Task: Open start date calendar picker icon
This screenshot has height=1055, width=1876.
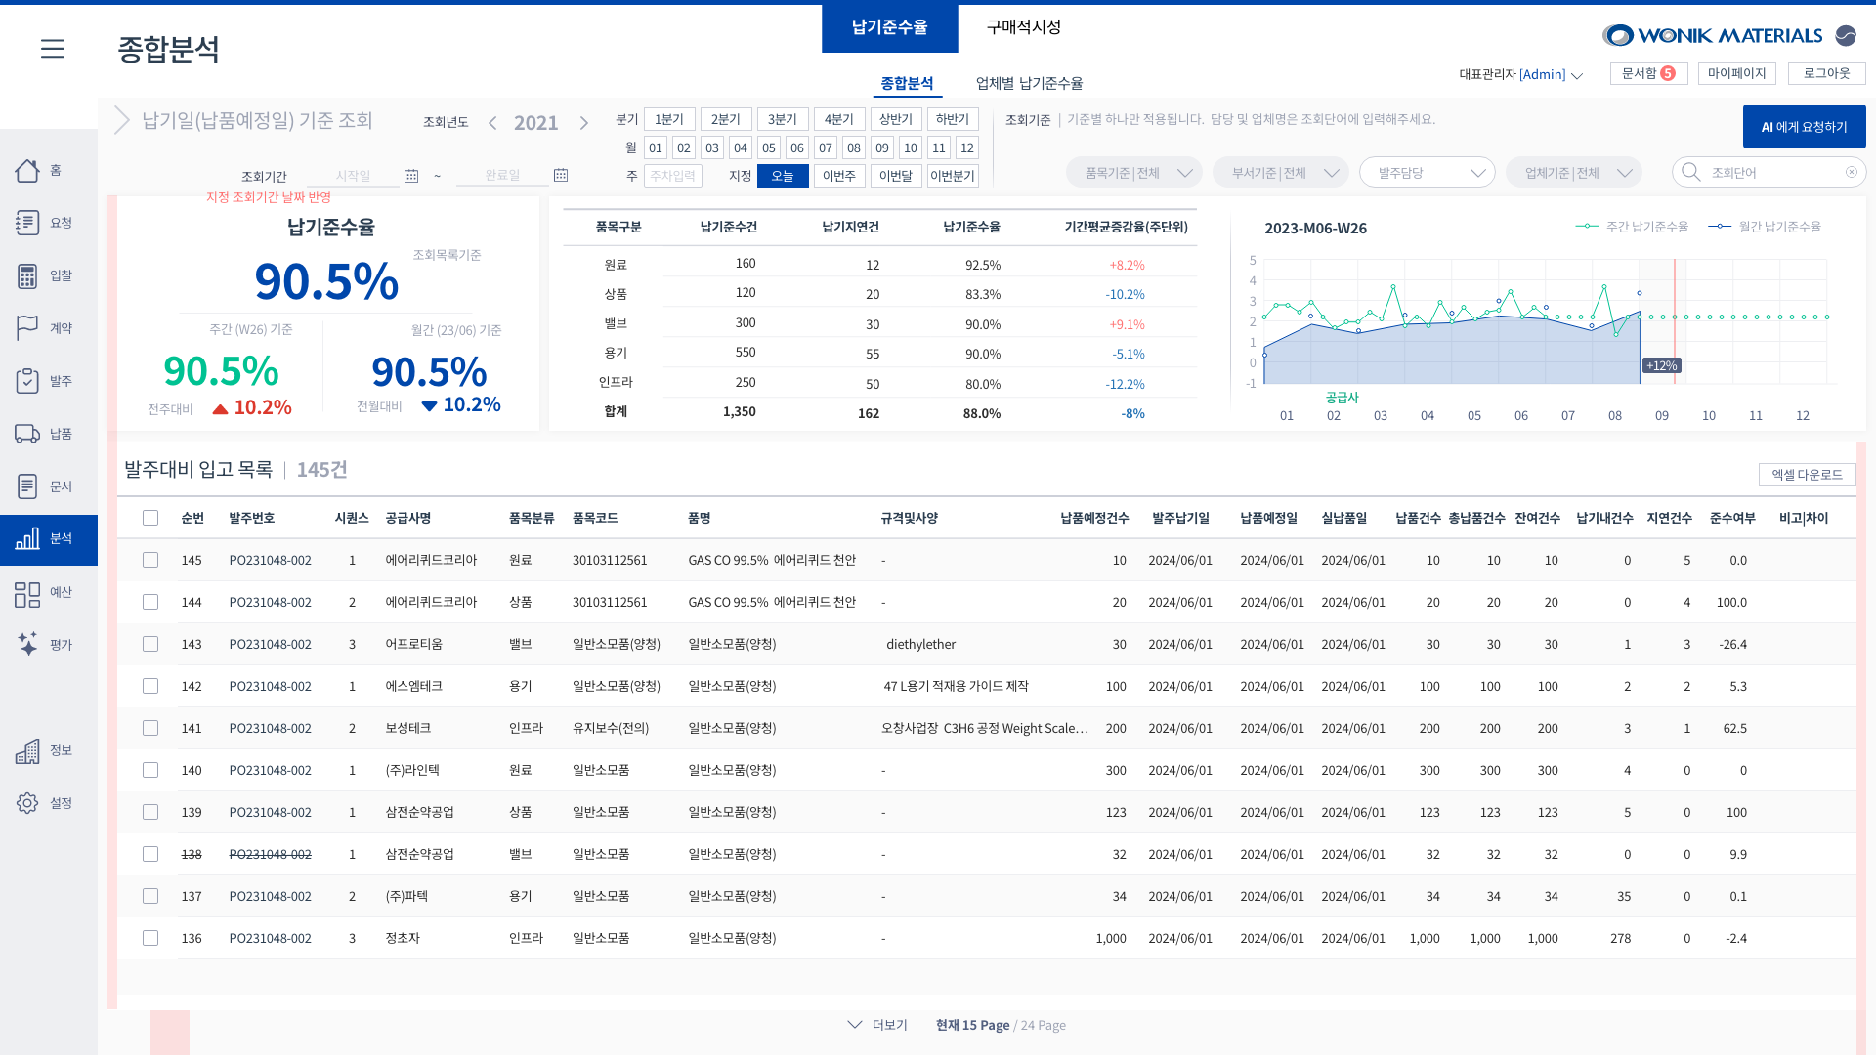Action: (x=411, y=176)
